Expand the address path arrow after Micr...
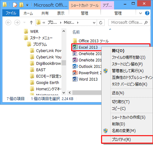Image resolution: width=153 pixels, height=147 pixels. 78,23
